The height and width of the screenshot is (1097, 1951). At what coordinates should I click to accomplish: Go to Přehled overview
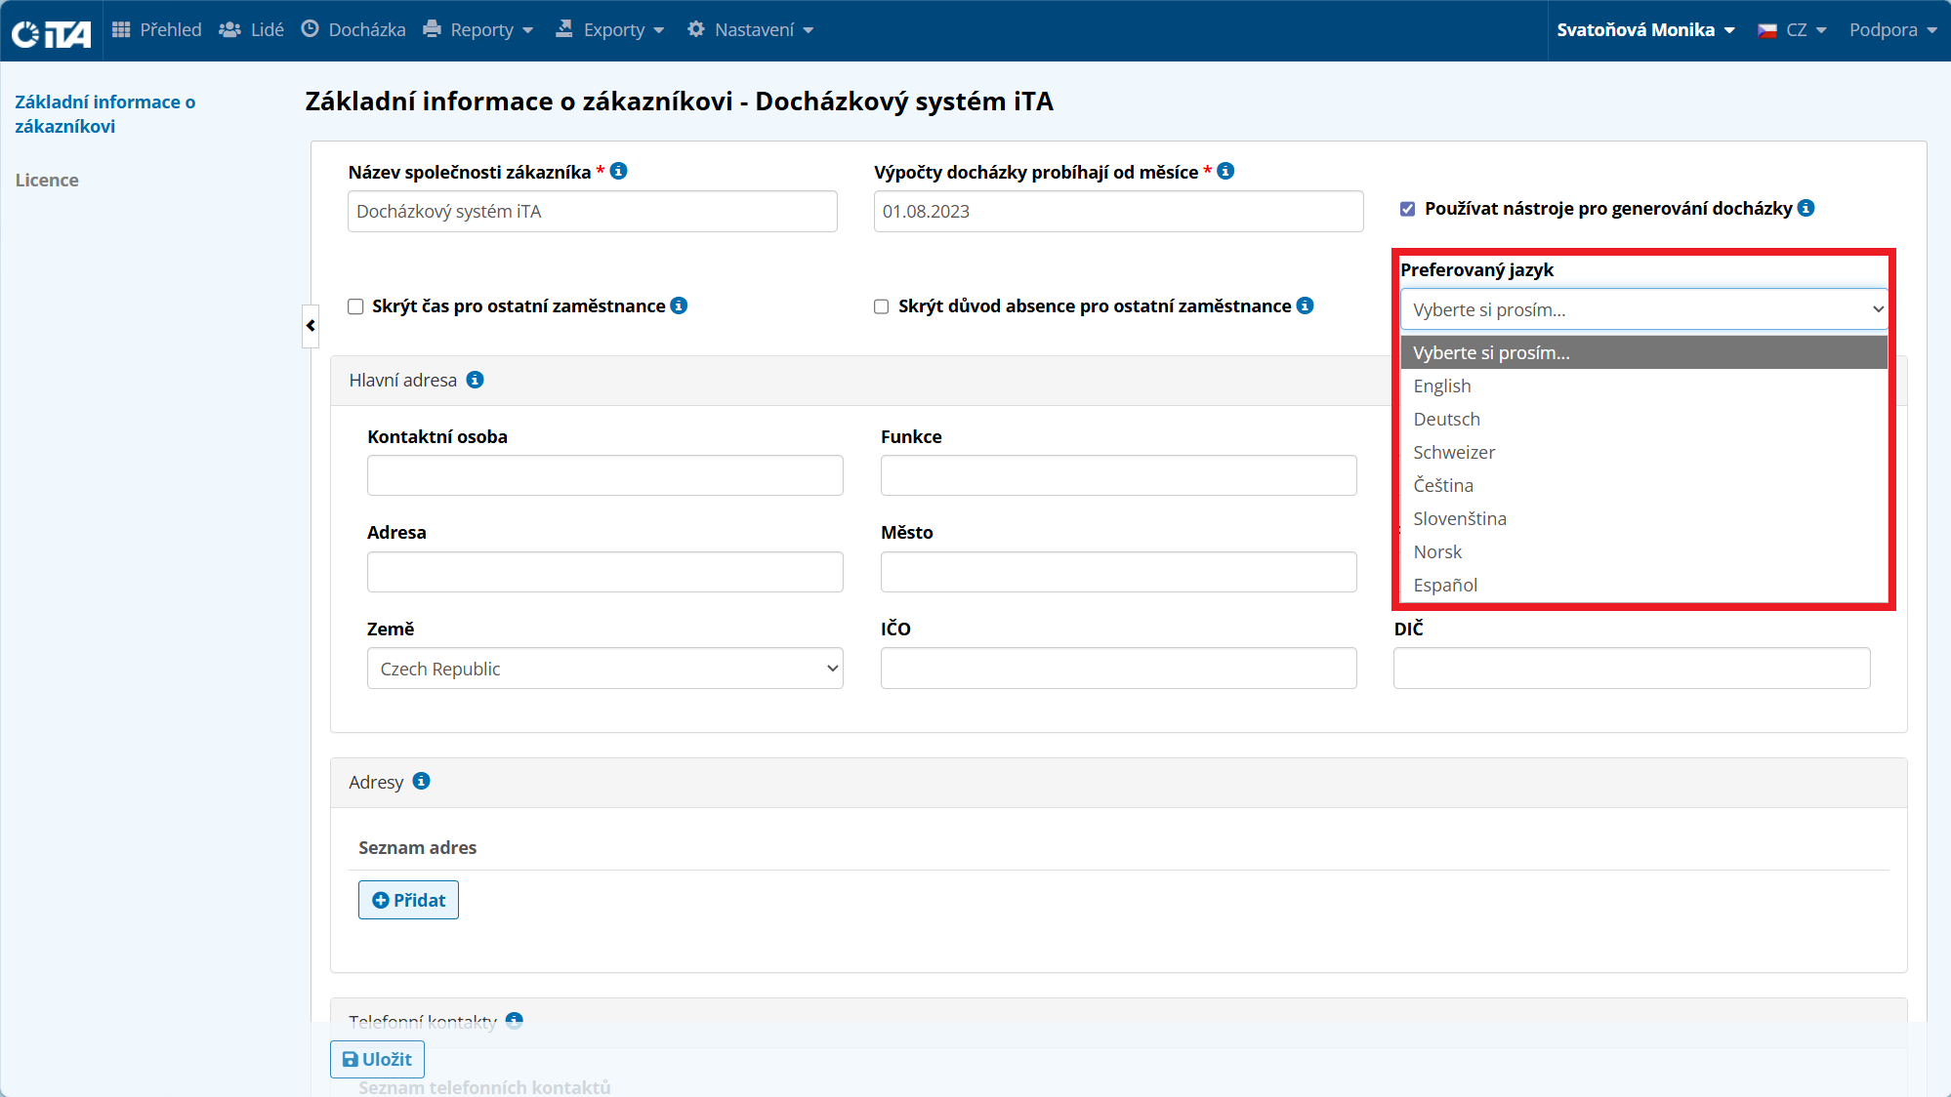tap(157, 30)
